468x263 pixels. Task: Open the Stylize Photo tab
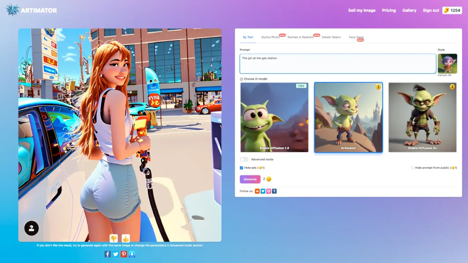tap(271, 37)
